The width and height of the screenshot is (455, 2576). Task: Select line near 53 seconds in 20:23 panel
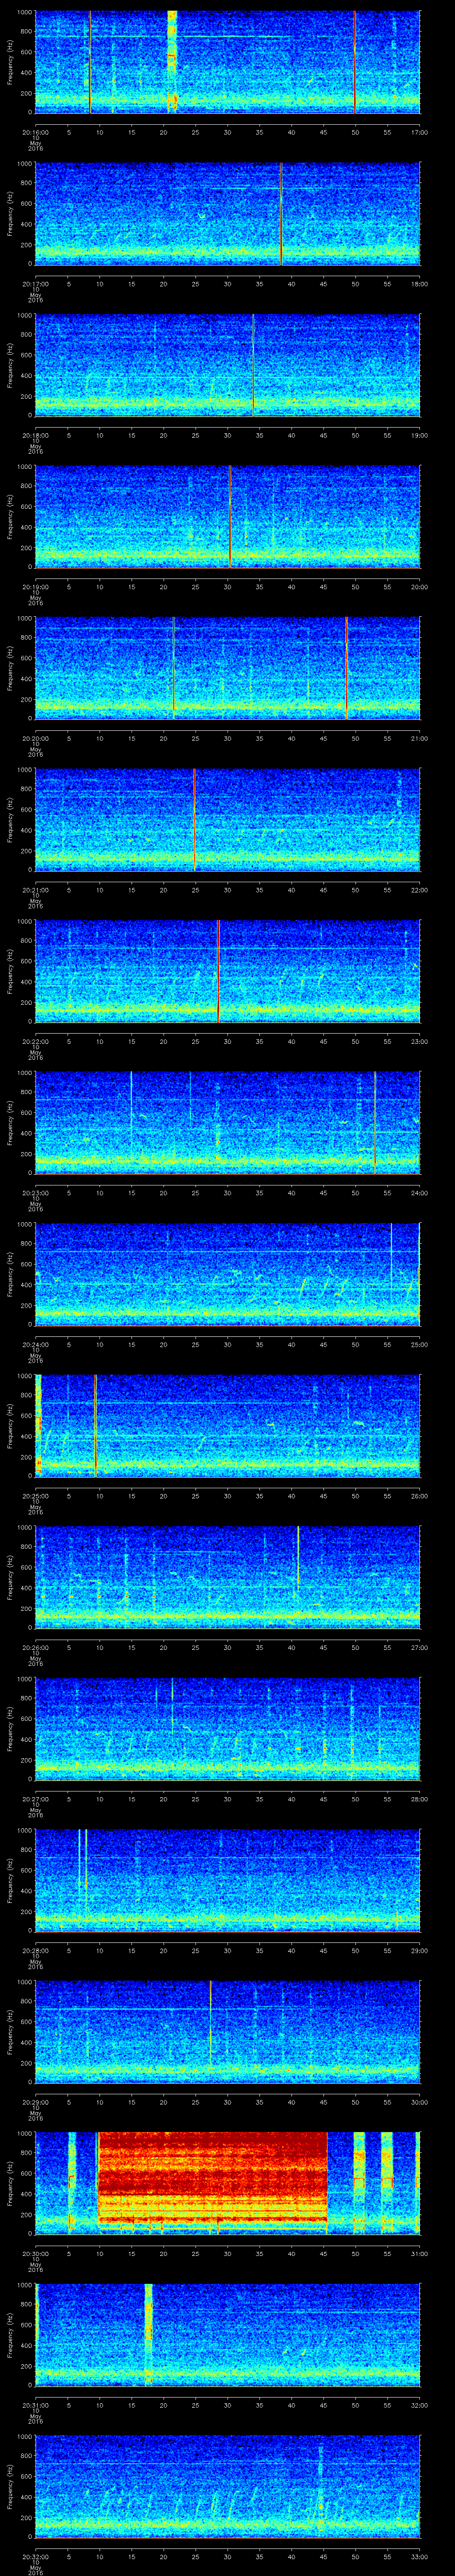pos(374,1122)
